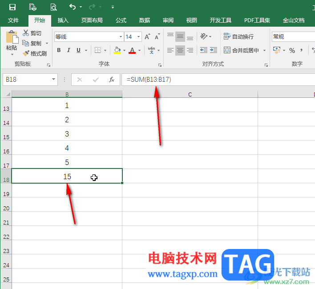
Task: Open the 文件 (File) menu
Action: click(13, 20)
